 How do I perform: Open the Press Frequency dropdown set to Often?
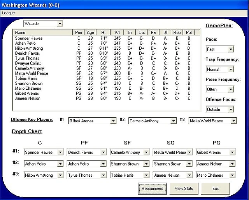pos(220,89)
